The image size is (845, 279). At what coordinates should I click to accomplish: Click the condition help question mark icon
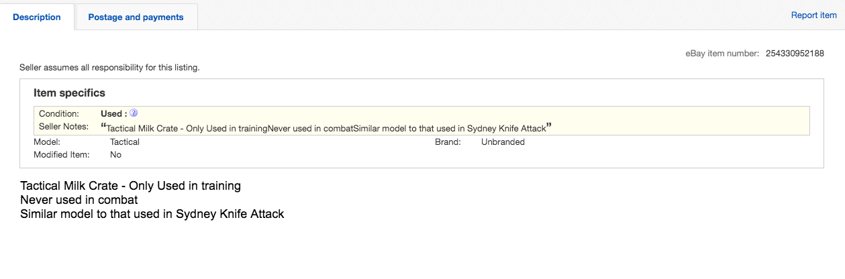tap(134, 113)
